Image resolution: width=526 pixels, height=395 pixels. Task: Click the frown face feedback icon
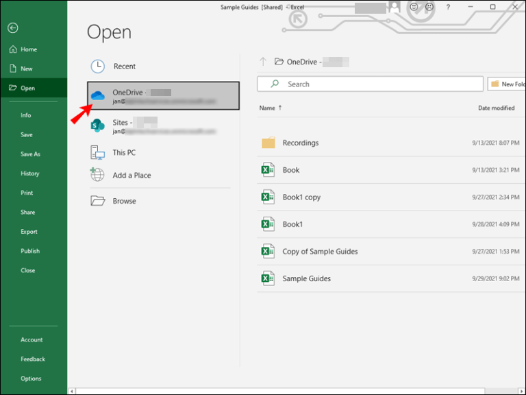tap(429, 7)
